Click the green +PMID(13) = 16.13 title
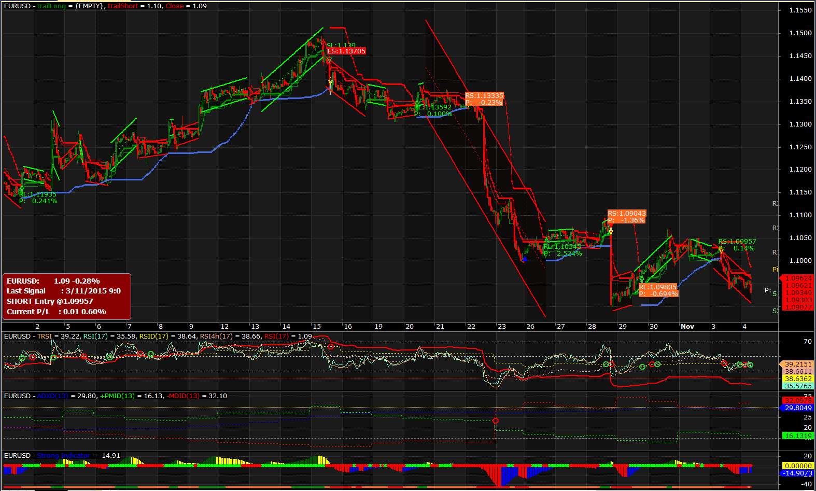This screenshot has height=491, width=816. 131,396
